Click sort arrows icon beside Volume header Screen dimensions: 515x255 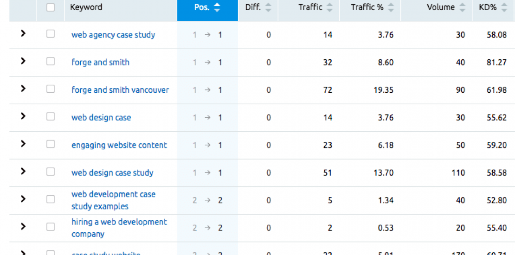pyautogui.click(x=462, y=7)
